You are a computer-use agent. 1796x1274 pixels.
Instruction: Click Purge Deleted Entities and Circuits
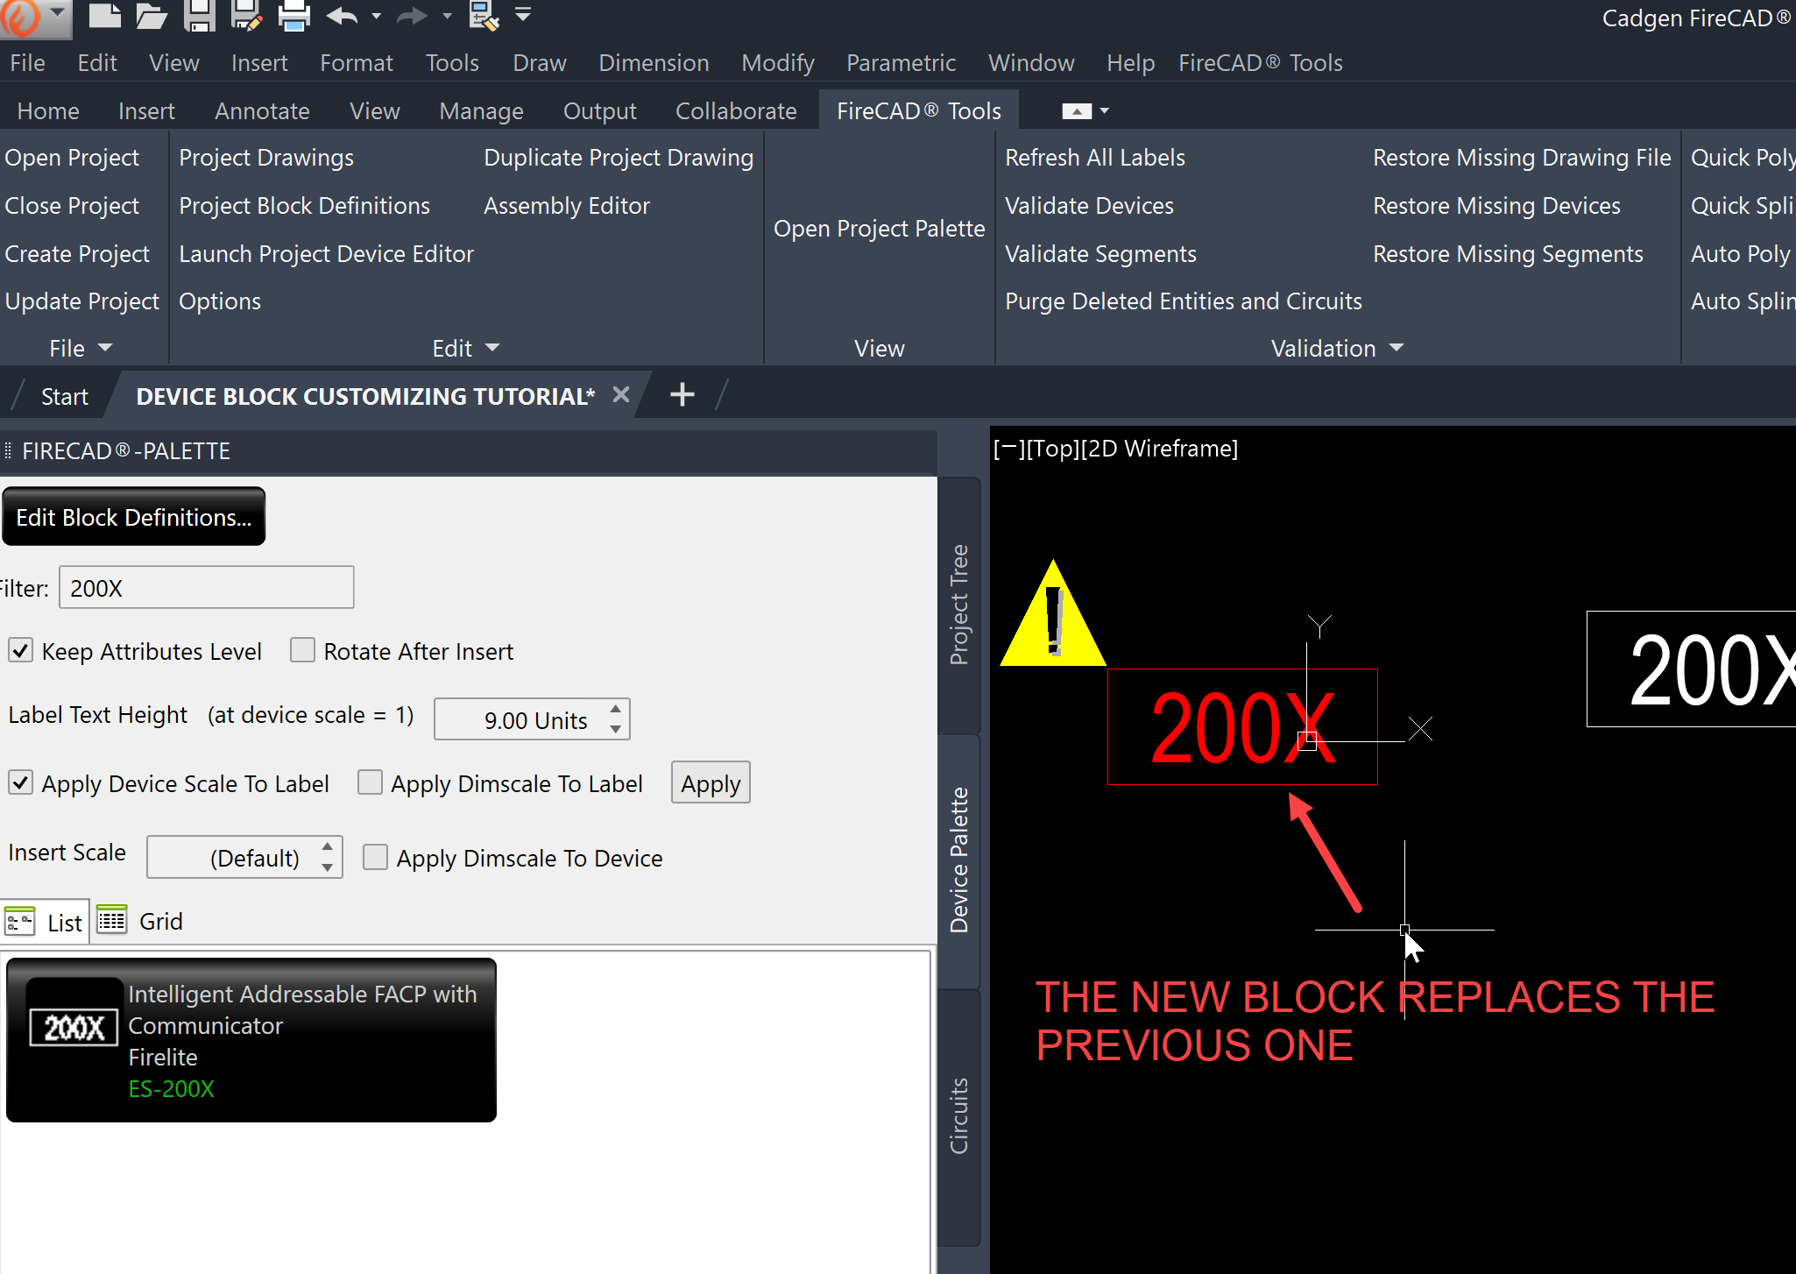(x=1184, y=301)
